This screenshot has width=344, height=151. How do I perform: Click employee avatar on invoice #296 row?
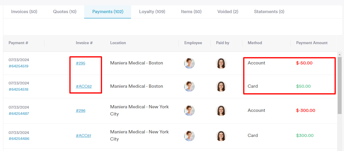[189, 111]
